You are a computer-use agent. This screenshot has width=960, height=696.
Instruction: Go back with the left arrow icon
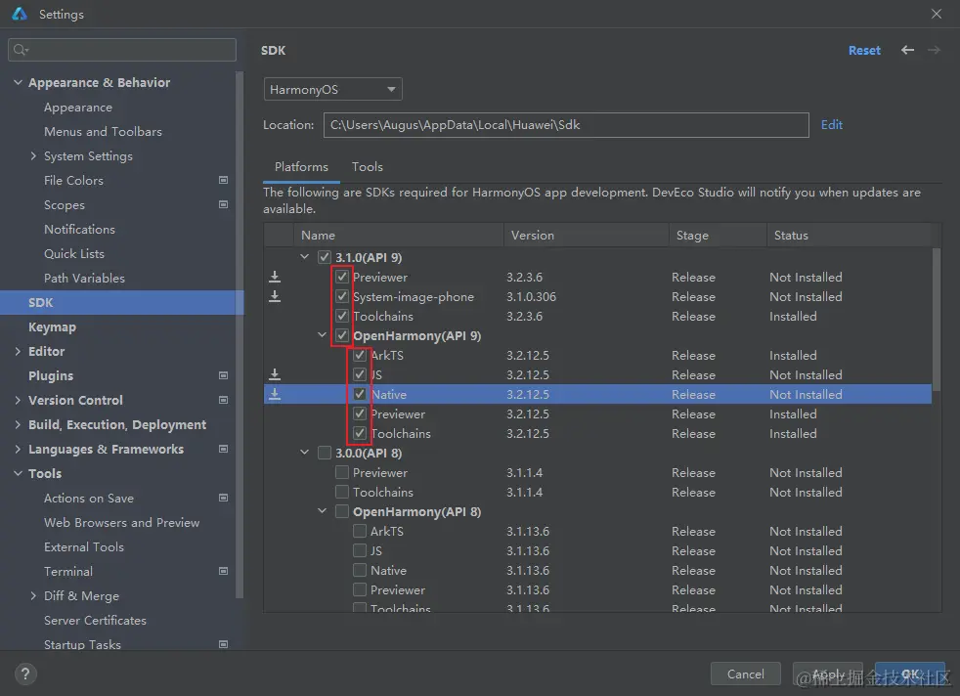(907, 50)
